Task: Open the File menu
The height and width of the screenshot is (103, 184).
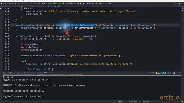Action: (1, 1)
